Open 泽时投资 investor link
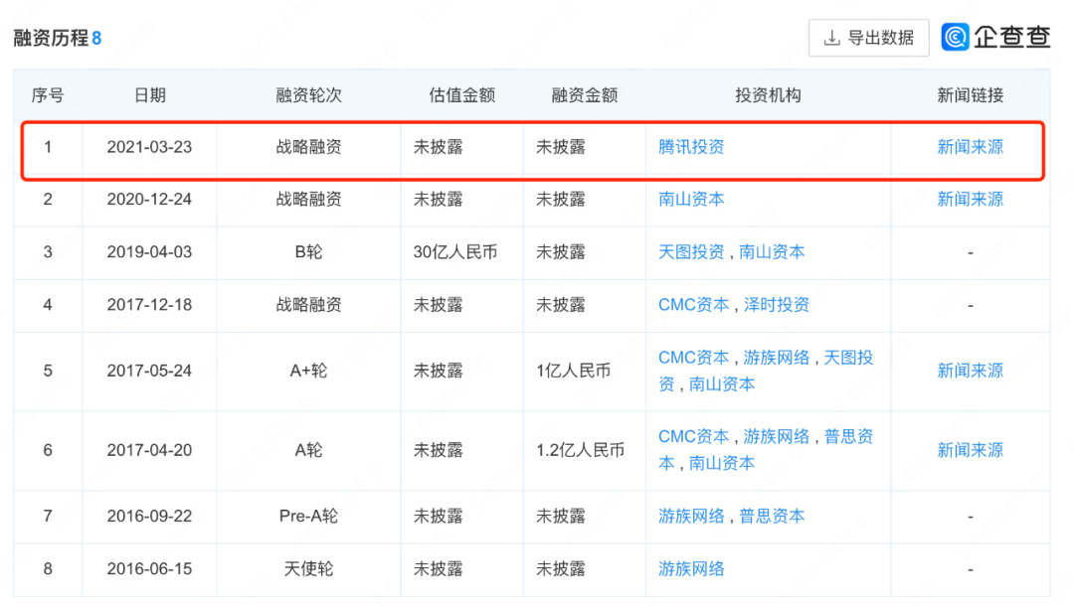 [x=777, y=304]
